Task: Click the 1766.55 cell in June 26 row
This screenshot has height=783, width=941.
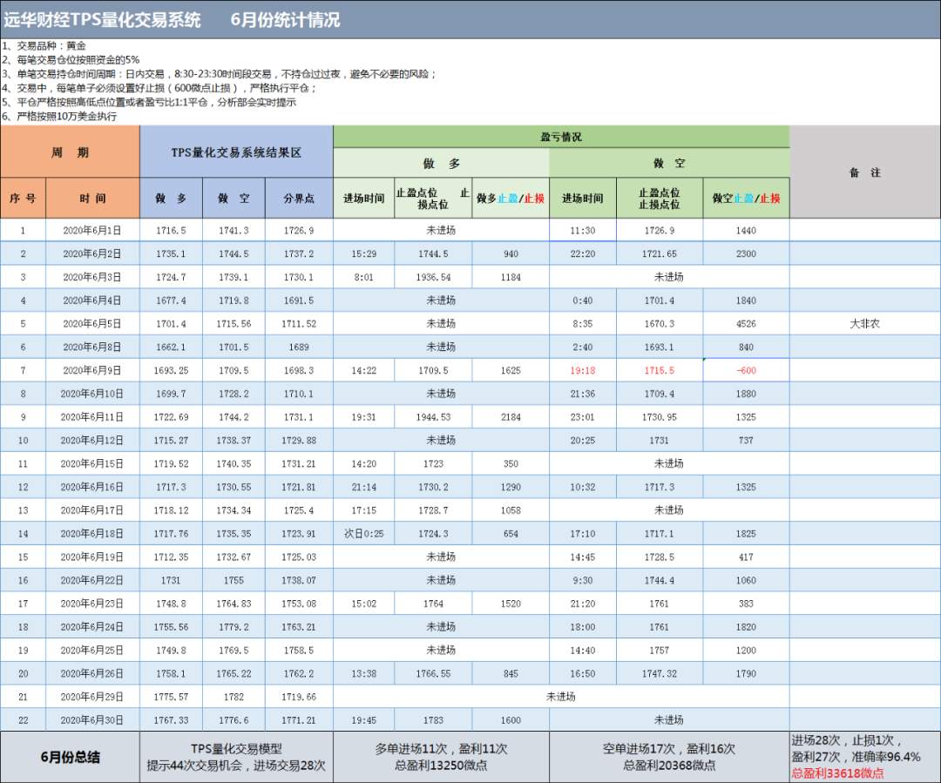Action: [433, 674]
